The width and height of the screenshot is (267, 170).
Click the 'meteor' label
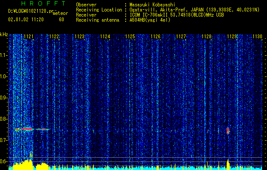point(60,13)
